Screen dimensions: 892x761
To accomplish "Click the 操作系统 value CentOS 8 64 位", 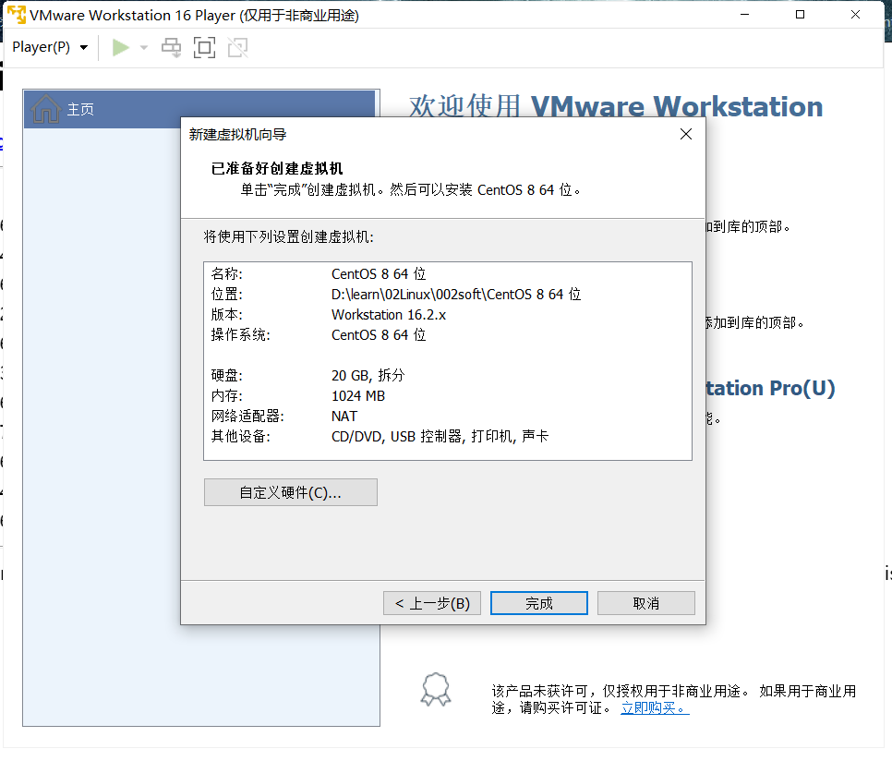I will pyautogui.click(x=379, y=335).
